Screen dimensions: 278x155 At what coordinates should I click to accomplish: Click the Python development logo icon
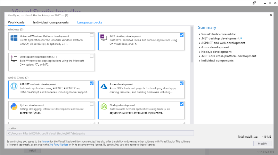[x=14, y=107]
